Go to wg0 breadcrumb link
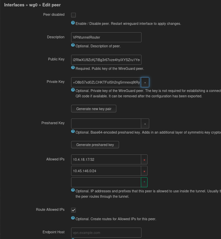The height and width of the screenshot is (239, 221). click(33, 5)
